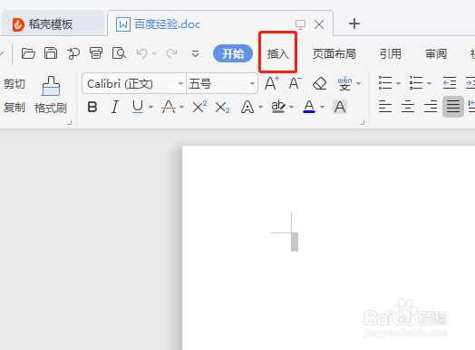Viewport: 475px width, 350px height.
Task: Toggle character shading A icon
Action: pos(340,107)
